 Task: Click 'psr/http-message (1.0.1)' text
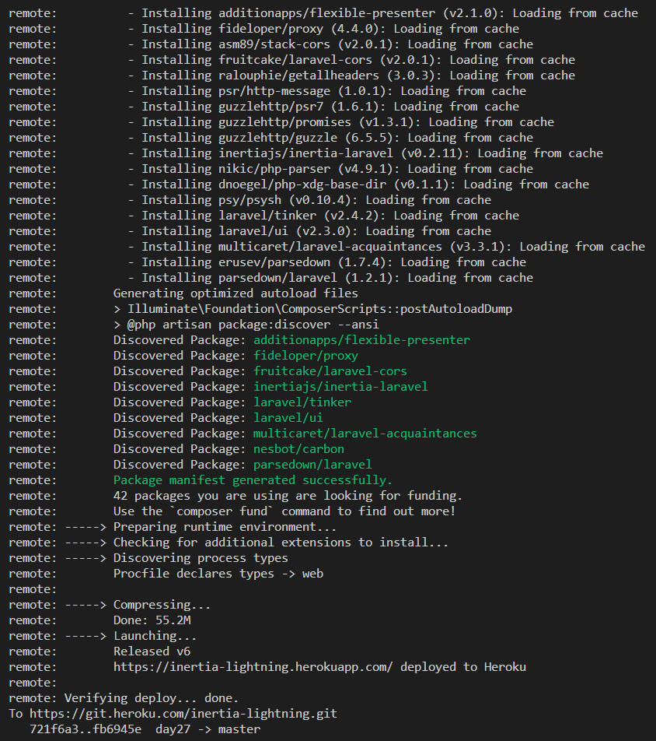tap(305, 91)
